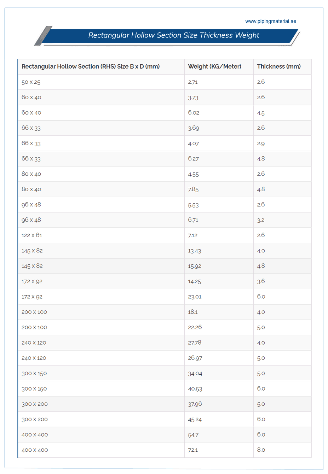The width and height of the screenshot is (328, 474).
Task: Click the RHS Size column header
Action: point(91,66)
